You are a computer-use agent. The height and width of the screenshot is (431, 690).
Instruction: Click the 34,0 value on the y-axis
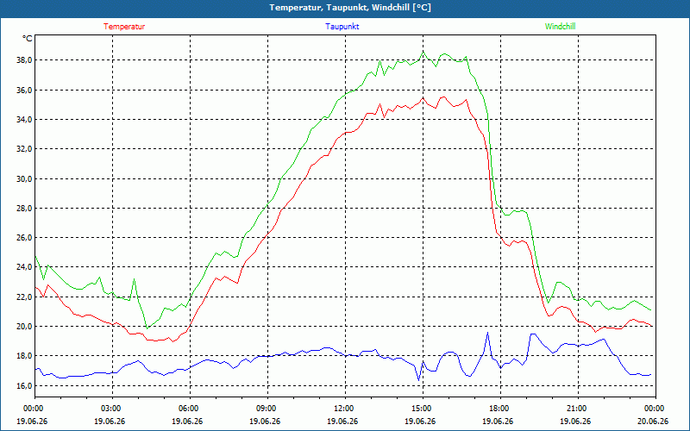pos(25,120)
